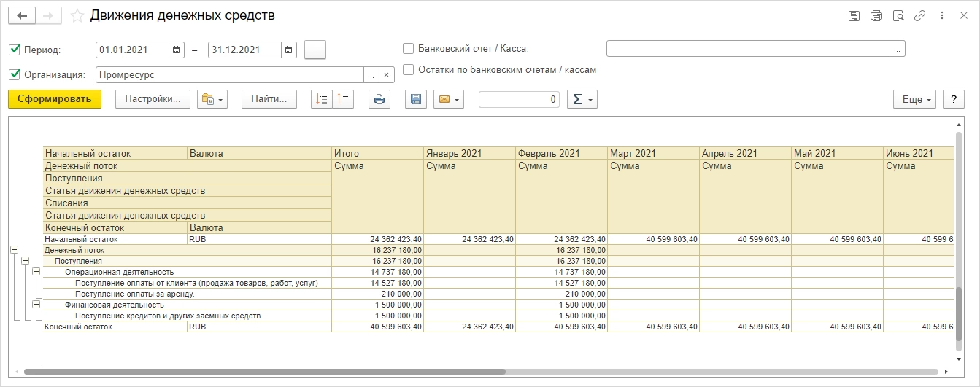Collapse all groups in the report
The width and height of the screenshot is (980, 387).
343,99
